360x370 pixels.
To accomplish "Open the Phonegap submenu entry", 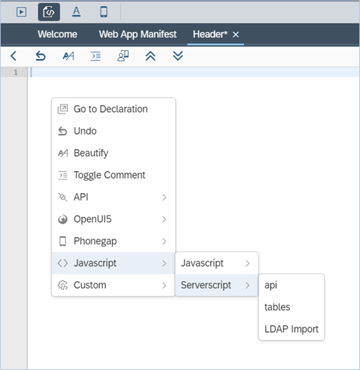I will pyautogui.click(x=113, y=241).
